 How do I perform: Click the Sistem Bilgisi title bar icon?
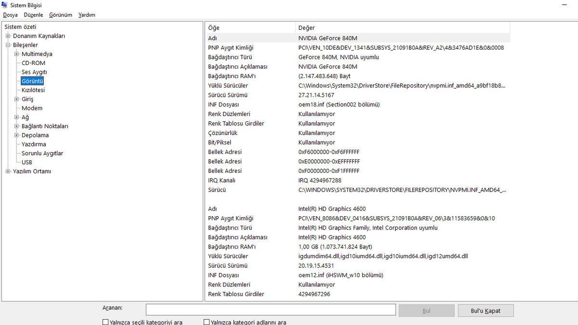pos(5,5)
